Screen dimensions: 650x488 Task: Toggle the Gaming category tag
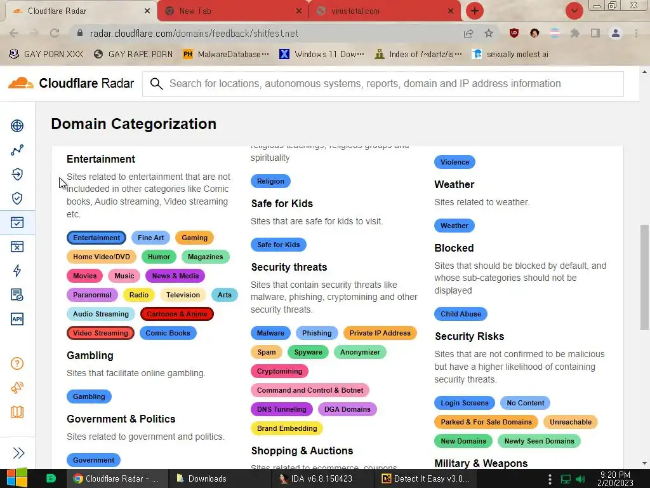coord(194,238)
